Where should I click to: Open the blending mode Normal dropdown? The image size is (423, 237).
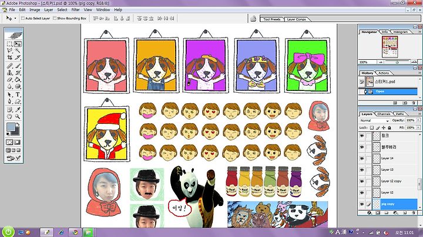pos(374,120)
